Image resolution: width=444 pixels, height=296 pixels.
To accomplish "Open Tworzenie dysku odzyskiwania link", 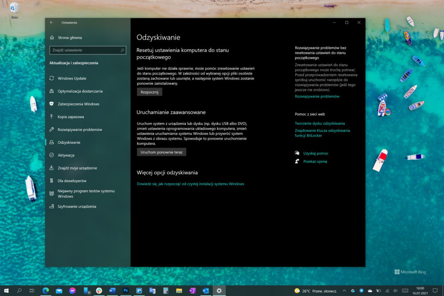I will [320, 123].
